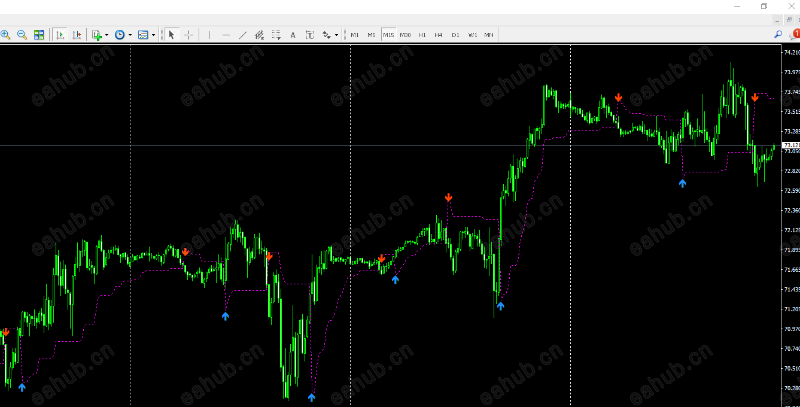Restore the inner chart window
This screenshot has width=800, height=407.
[789, 20]
